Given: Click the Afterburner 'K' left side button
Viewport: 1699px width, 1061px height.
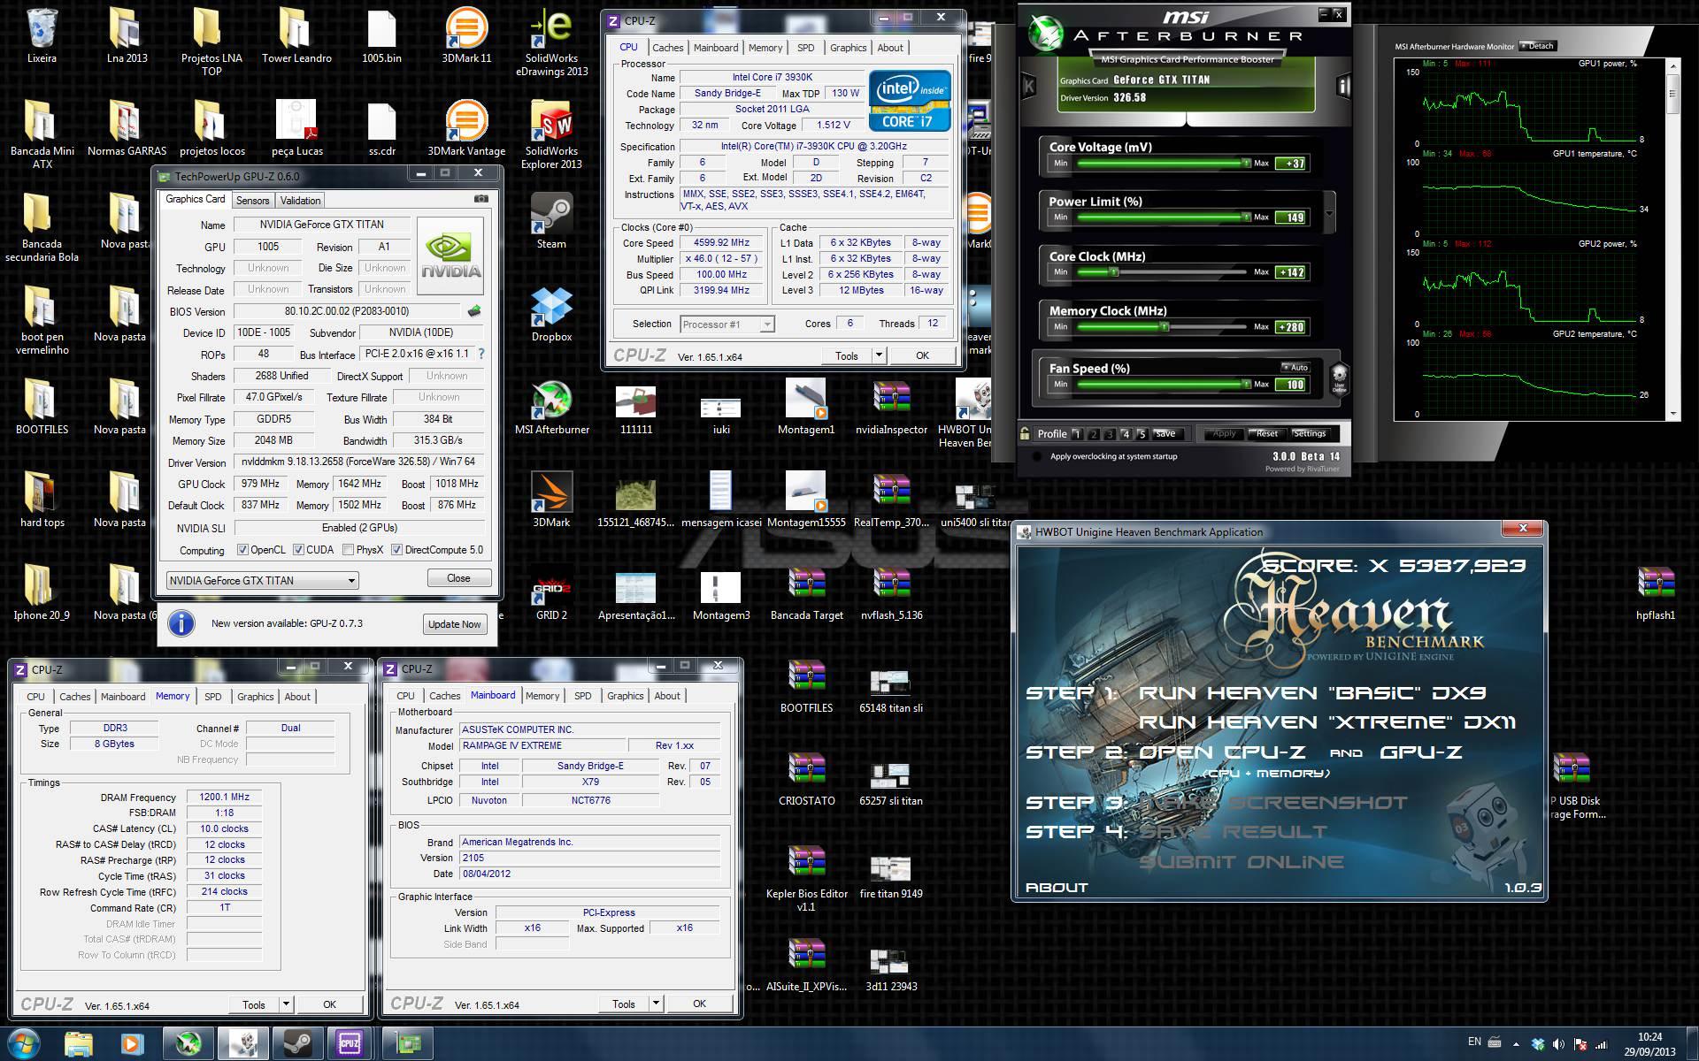Looking at the screenshot, I should [x=1028, y=86].
